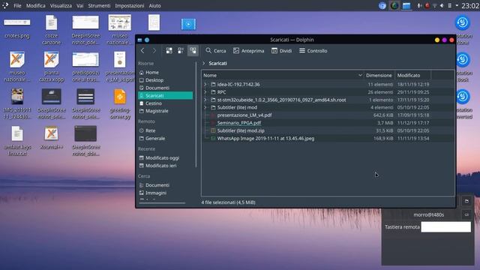
Task: Open the Aiuto menu
Action: click(x=154, y=5)
